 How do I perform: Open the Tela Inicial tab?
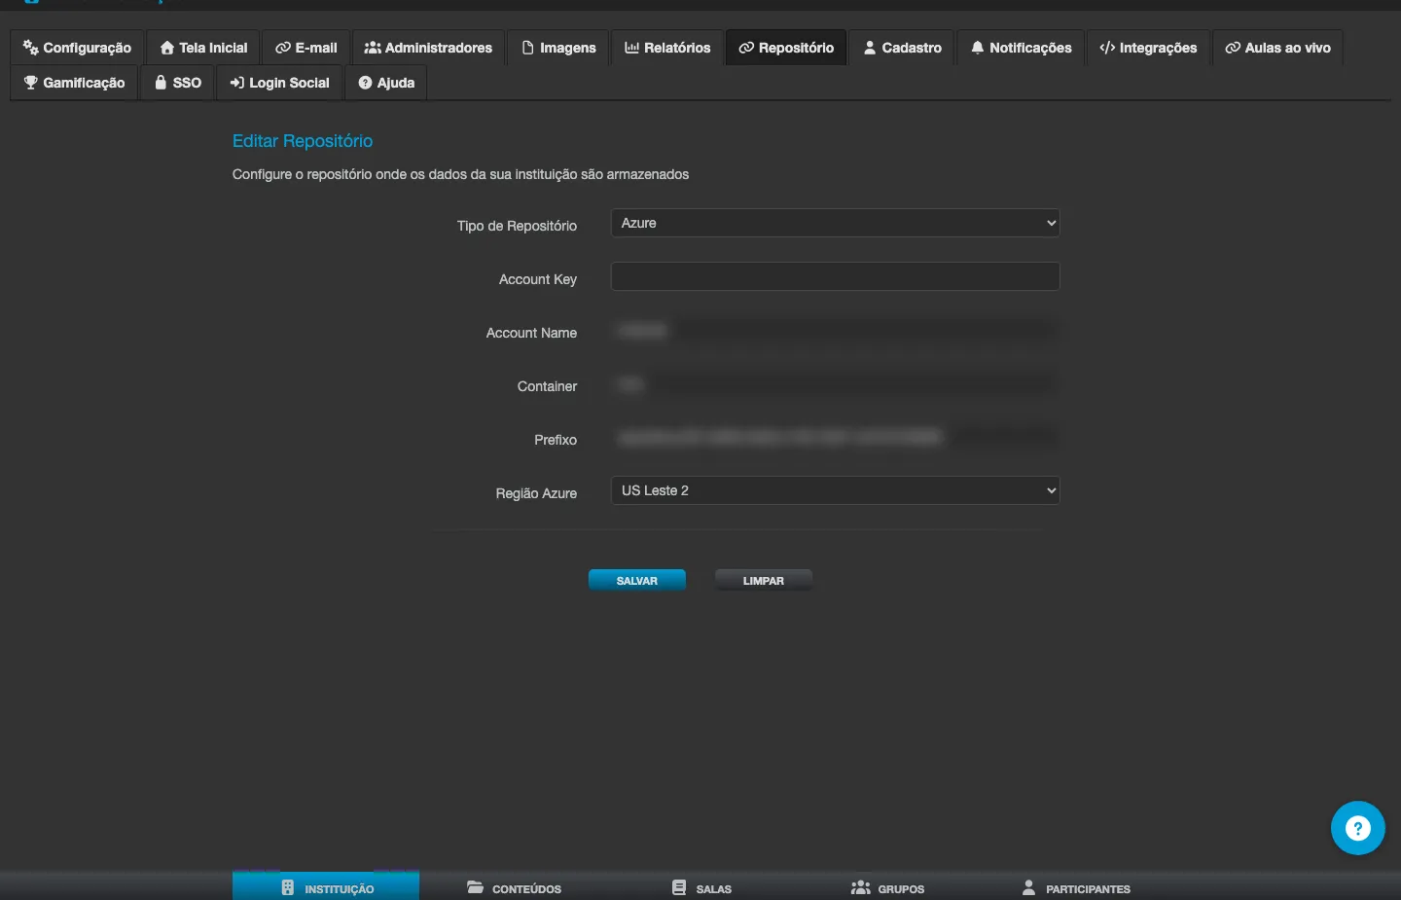[x=203, y=48]
